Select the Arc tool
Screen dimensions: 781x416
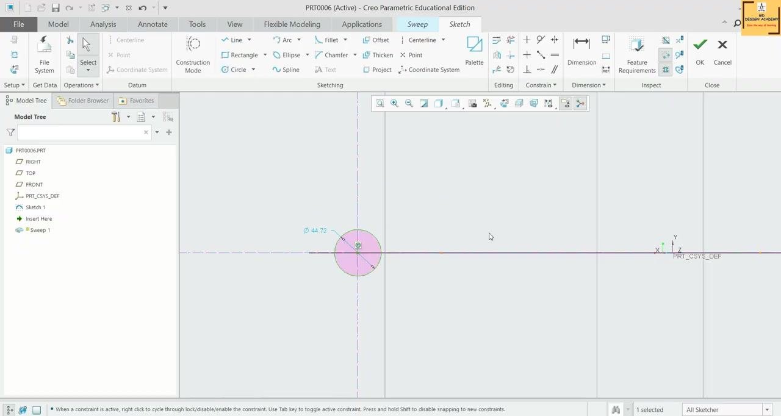pyautogui.click(x=283, y=40)
